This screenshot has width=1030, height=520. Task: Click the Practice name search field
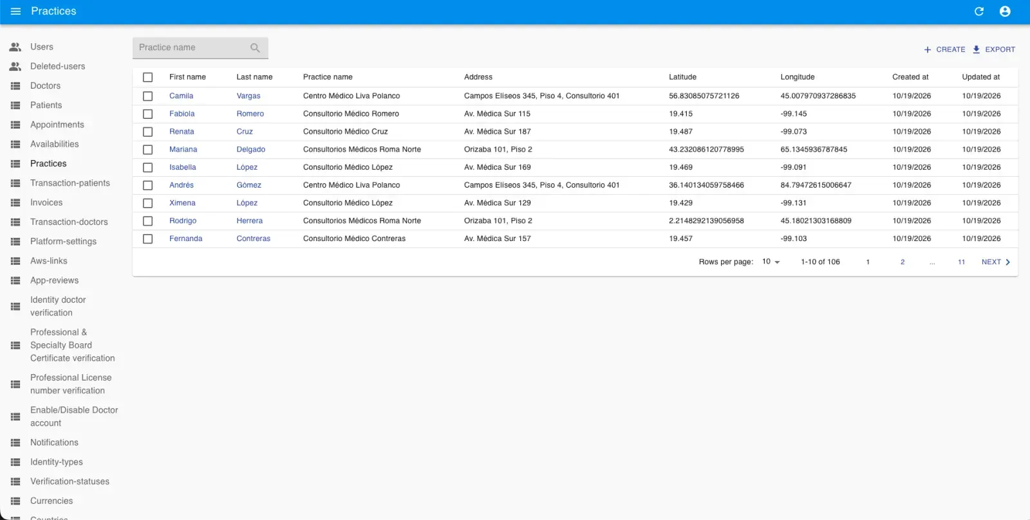tap(200, 48)
